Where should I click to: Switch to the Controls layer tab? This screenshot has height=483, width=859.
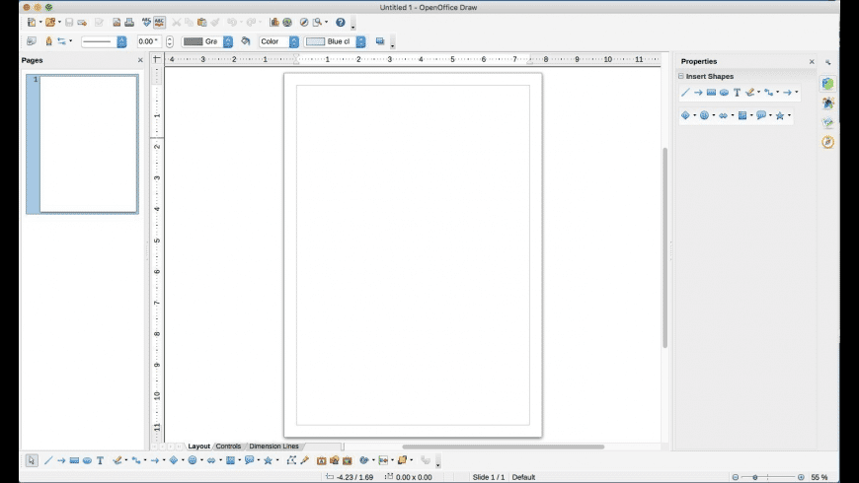pyautogui.click(x=228, y=447)
